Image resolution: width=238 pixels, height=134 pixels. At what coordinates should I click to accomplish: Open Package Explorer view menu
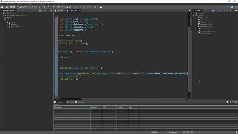click(x=45, y=10)
